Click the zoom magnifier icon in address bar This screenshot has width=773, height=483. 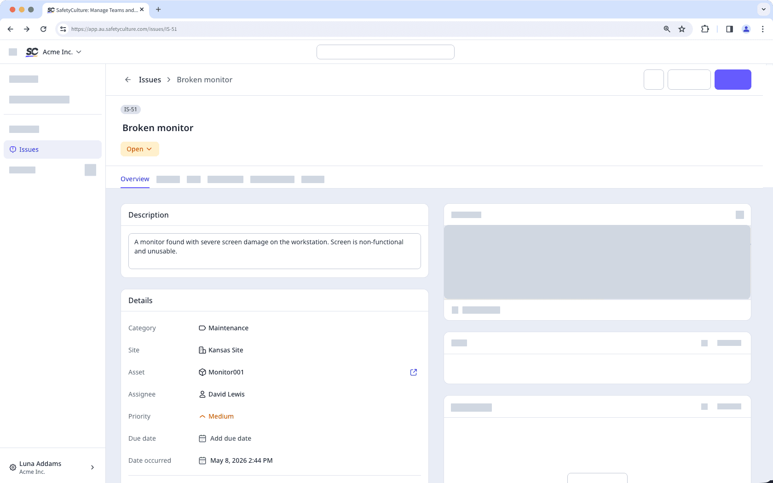point(667,29)
